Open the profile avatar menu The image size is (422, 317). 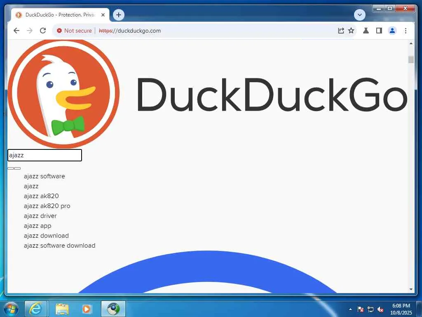point(392,31)
